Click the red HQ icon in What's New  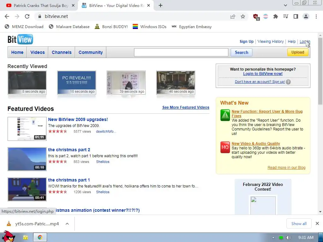coord(225,147)
